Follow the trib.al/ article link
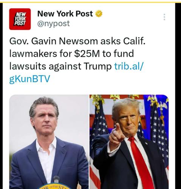Viewport: 181px width, 189px height. tap(129, 66)
